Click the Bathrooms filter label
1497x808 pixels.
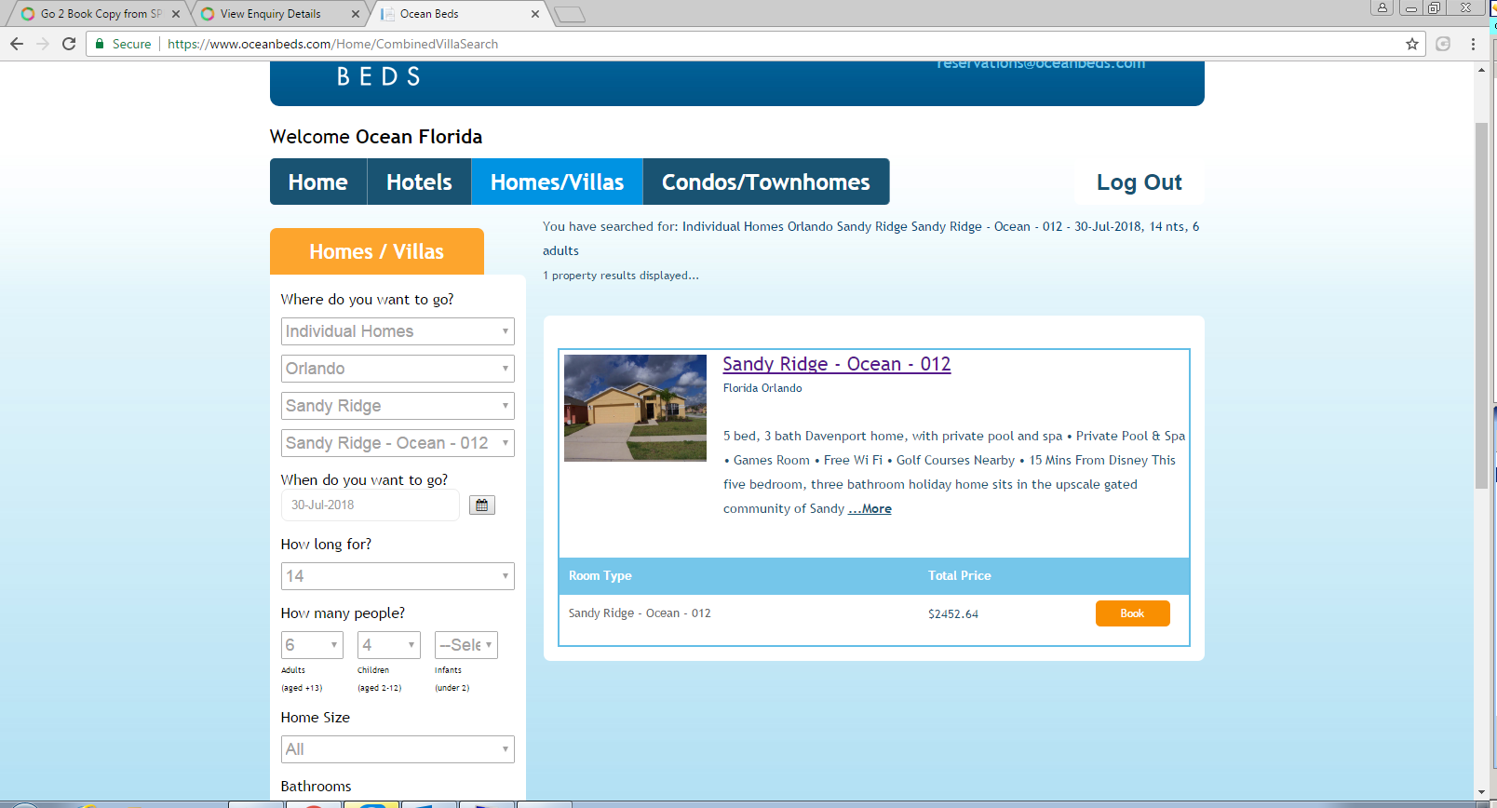tap(317, 787)
